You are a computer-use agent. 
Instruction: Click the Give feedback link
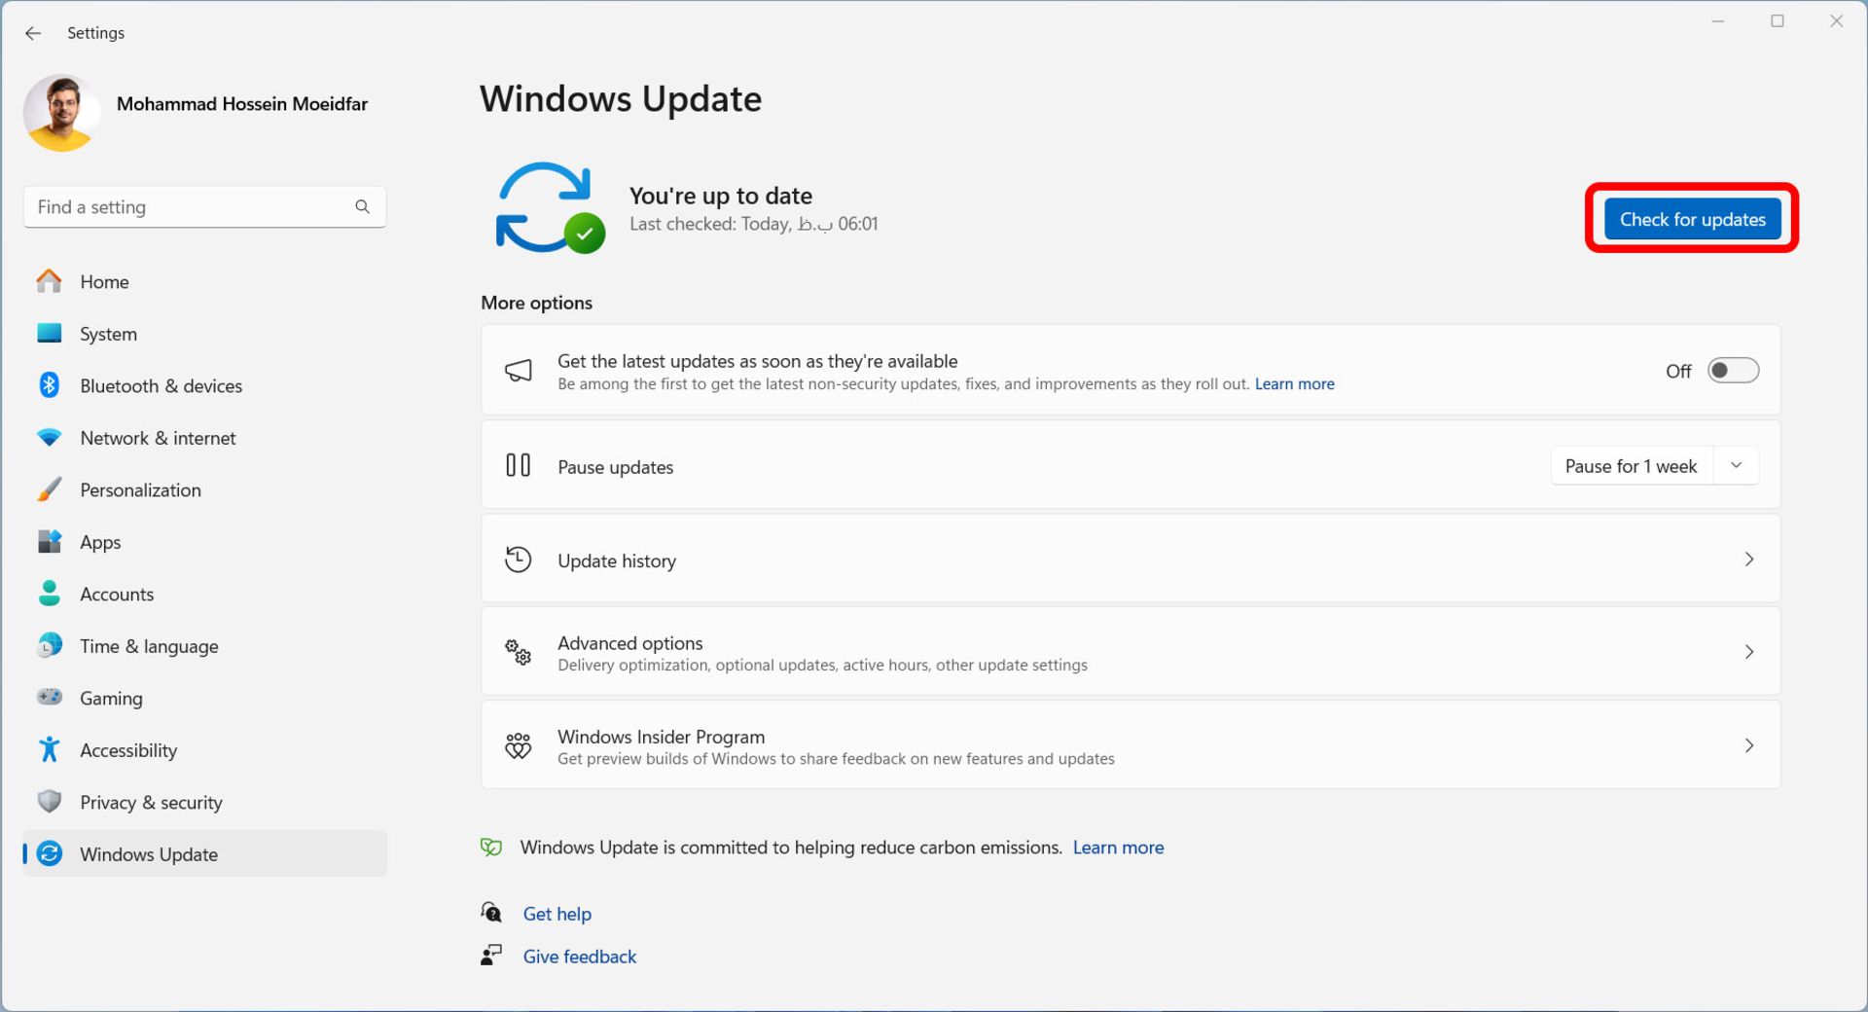(580, 957)
